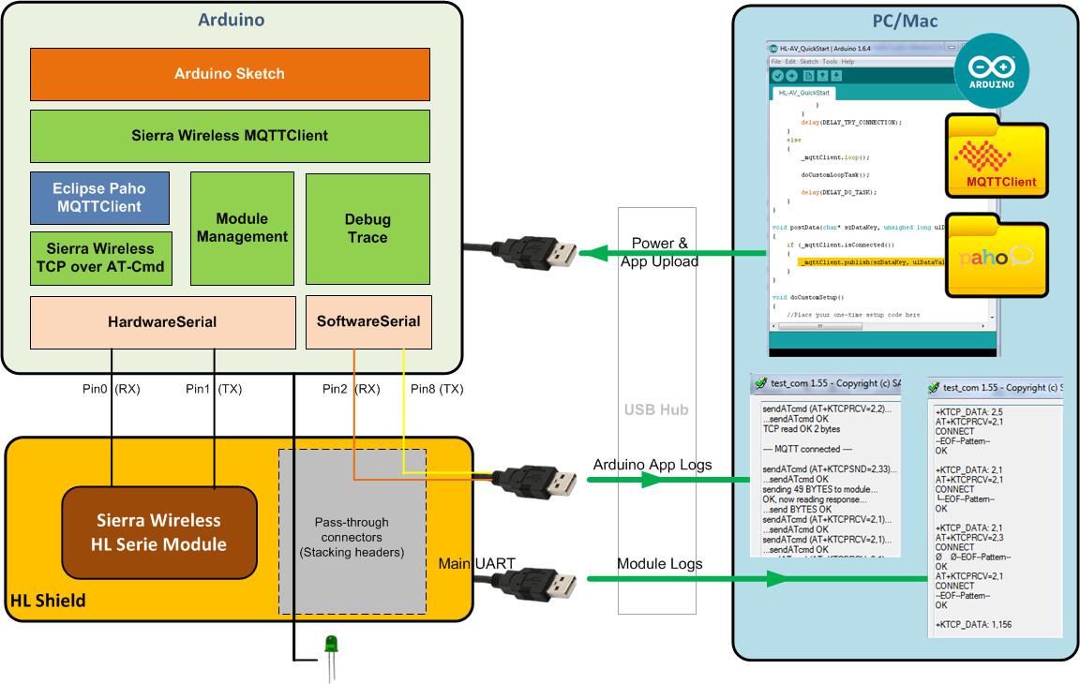Click the left test_com window title icon
Screen dimensions: 1080x684
coord(760,384)
